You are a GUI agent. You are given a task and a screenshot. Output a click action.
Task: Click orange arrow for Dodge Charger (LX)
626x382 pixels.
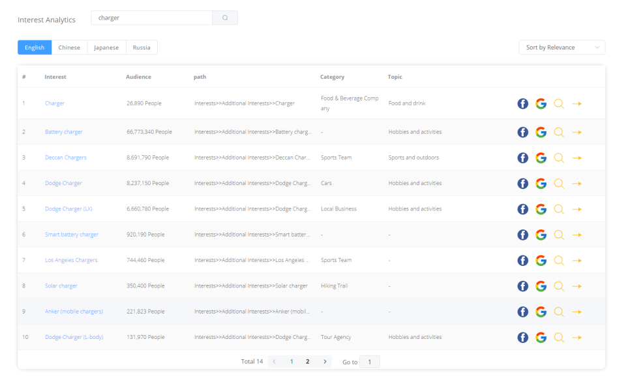click(x=577, y=209)
